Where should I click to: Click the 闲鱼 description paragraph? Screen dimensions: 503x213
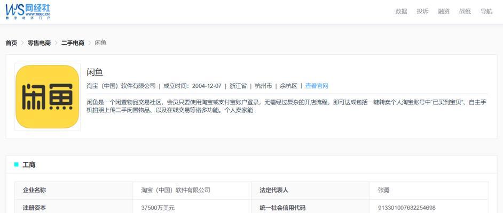pos(287,106)
